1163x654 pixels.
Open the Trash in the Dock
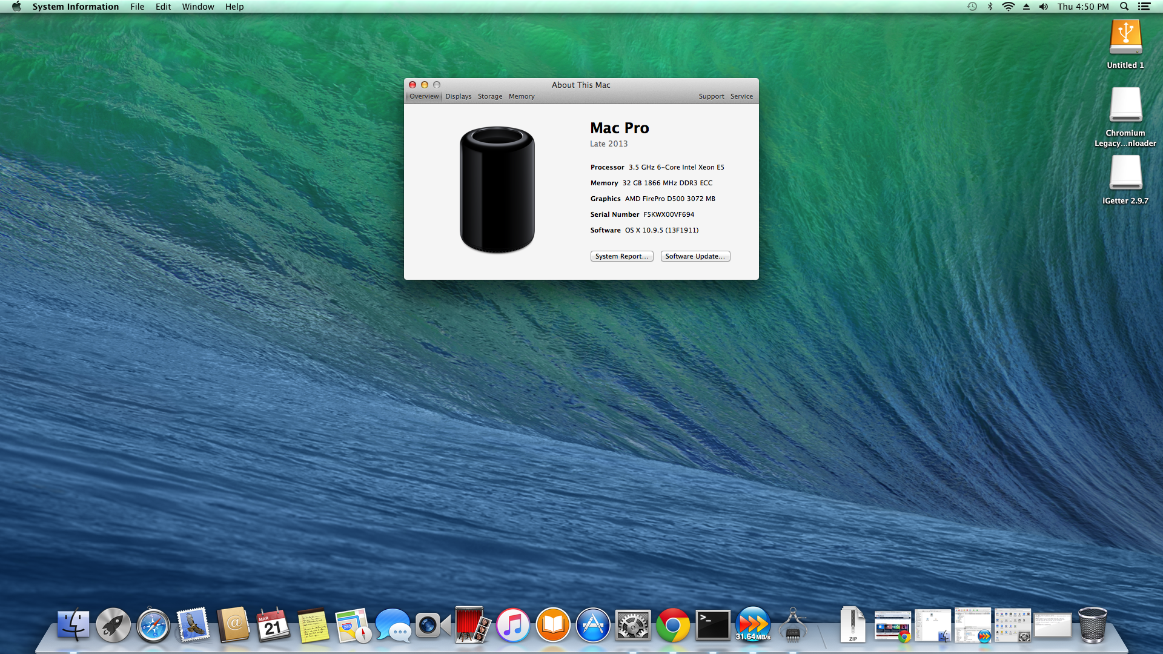pyautogui.click(x=1093, y=625)
